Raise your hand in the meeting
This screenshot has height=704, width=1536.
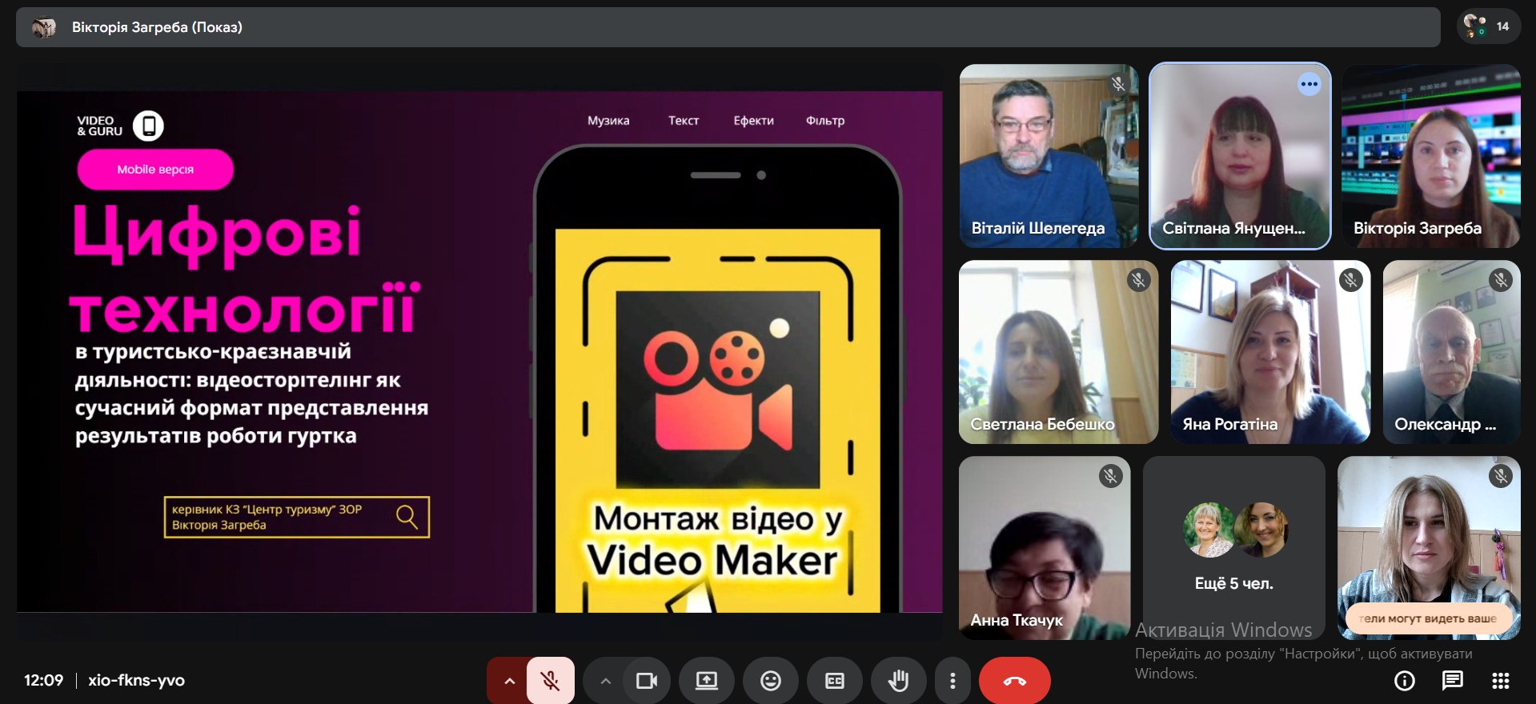point(898,681)
